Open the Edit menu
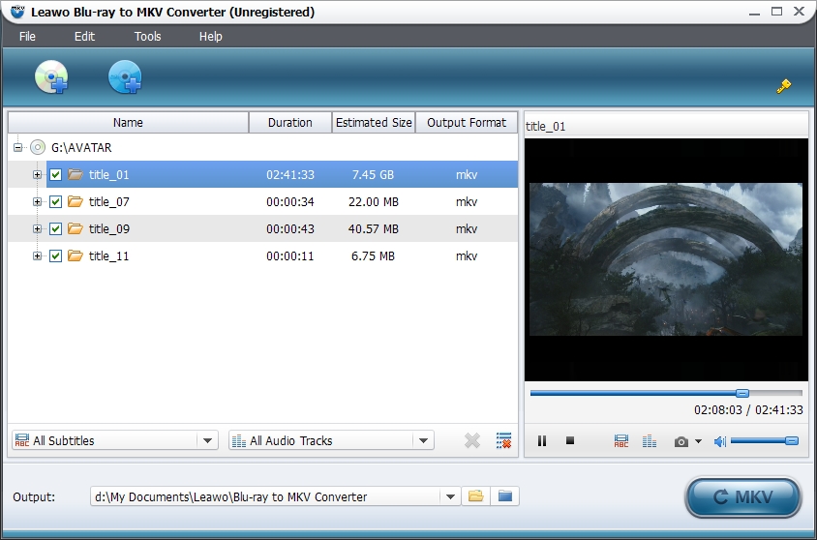The image size is (817, 540). pos(84,37)
